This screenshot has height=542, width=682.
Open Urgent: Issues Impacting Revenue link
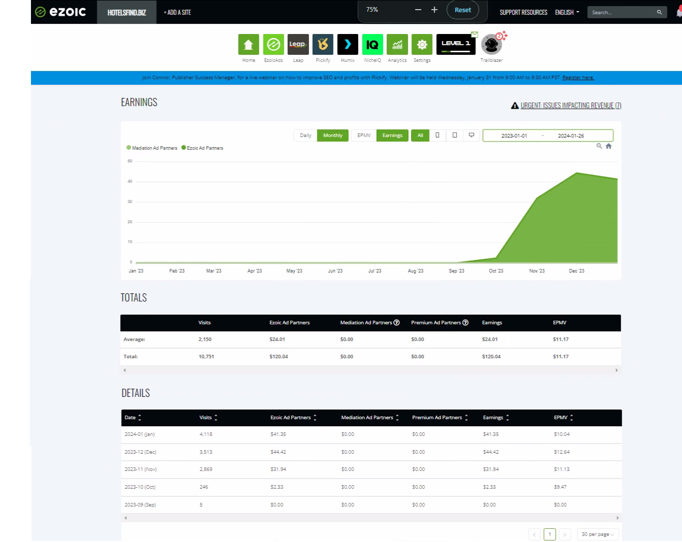[x=571, y=106]
